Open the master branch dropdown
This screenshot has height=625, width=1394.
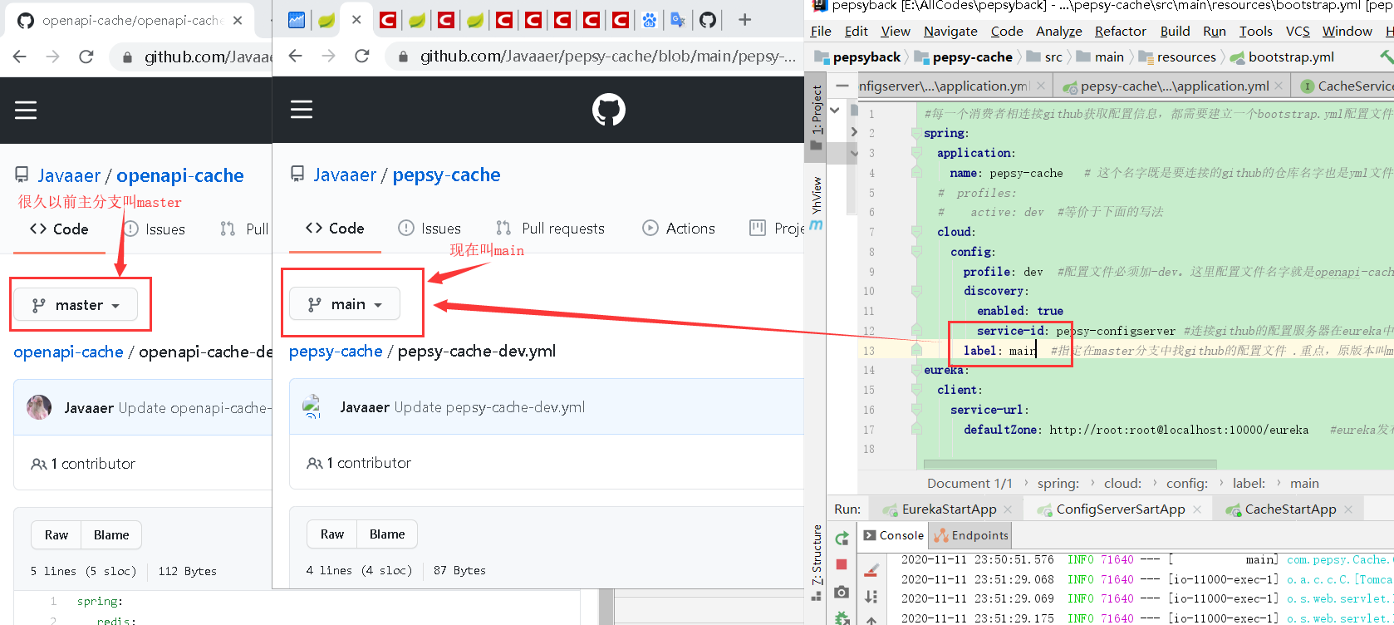coord(76,305)
